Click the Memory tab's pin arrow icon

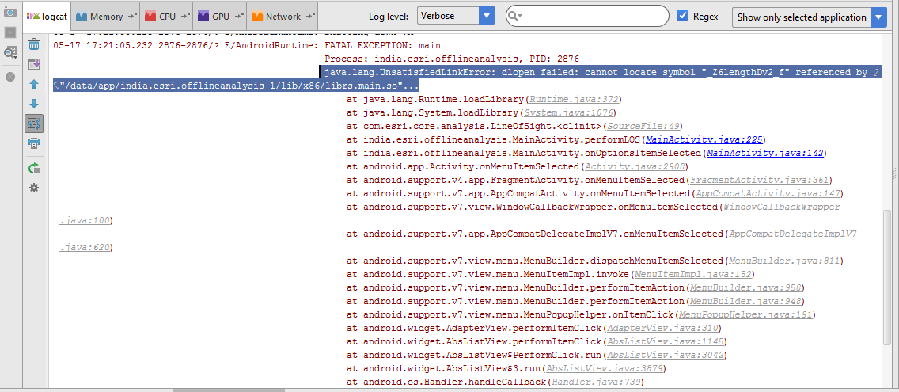[132, 17]
